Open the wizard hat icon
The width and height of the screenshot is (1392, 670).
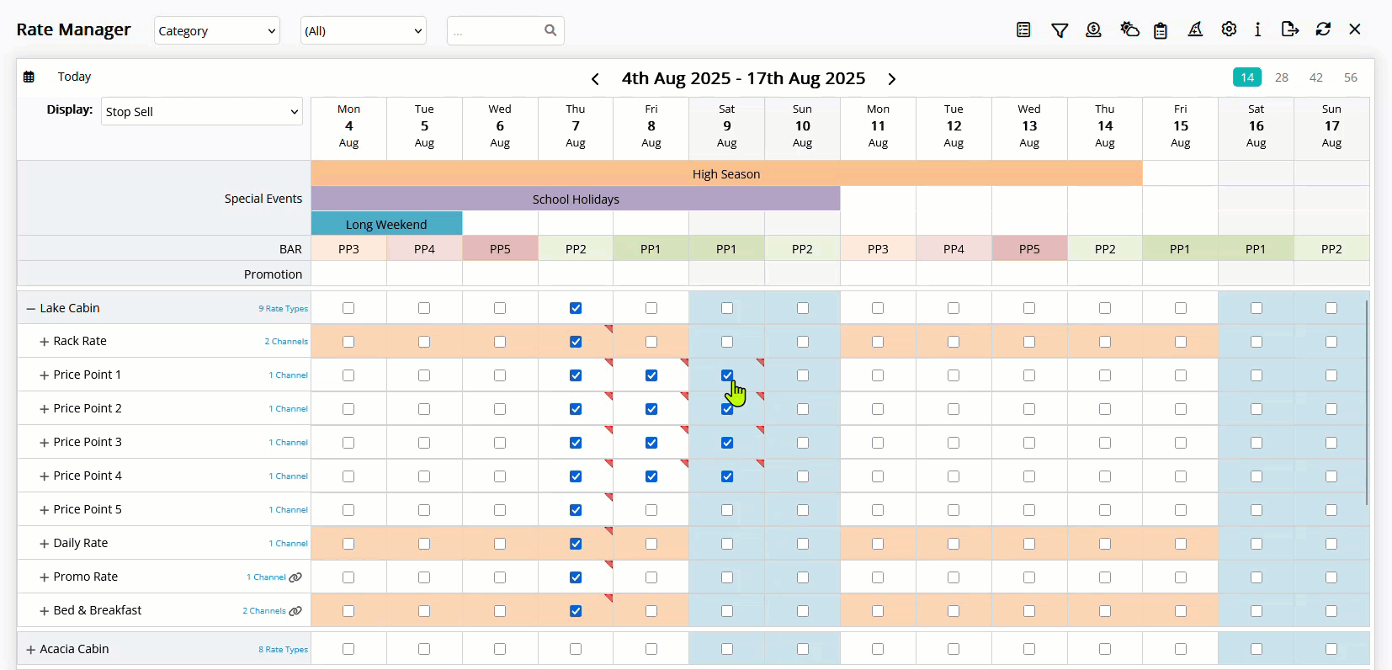(x=1195, y=30)
